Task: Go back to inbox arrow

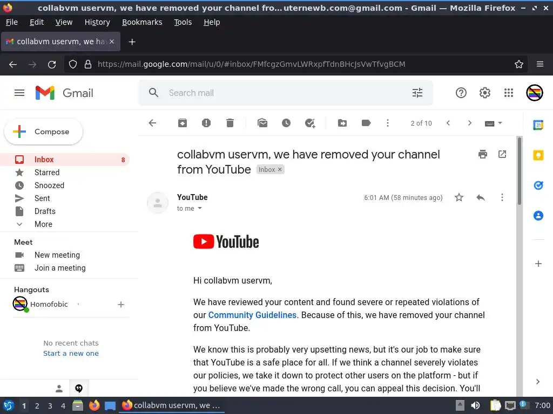Action: click(152, 123)
